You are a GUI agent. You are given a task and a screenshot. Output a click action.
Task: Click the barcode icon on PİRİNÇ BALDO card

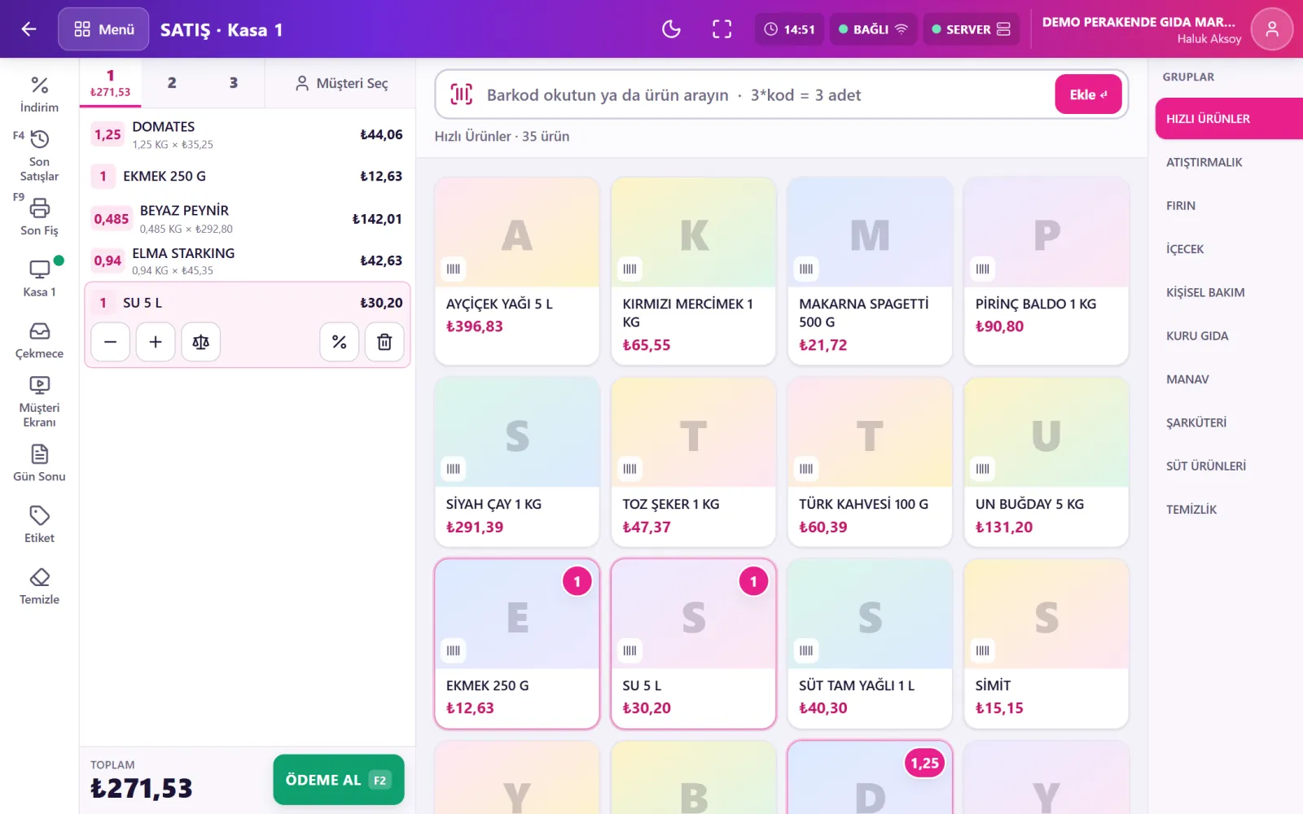[x=983, y=269]
